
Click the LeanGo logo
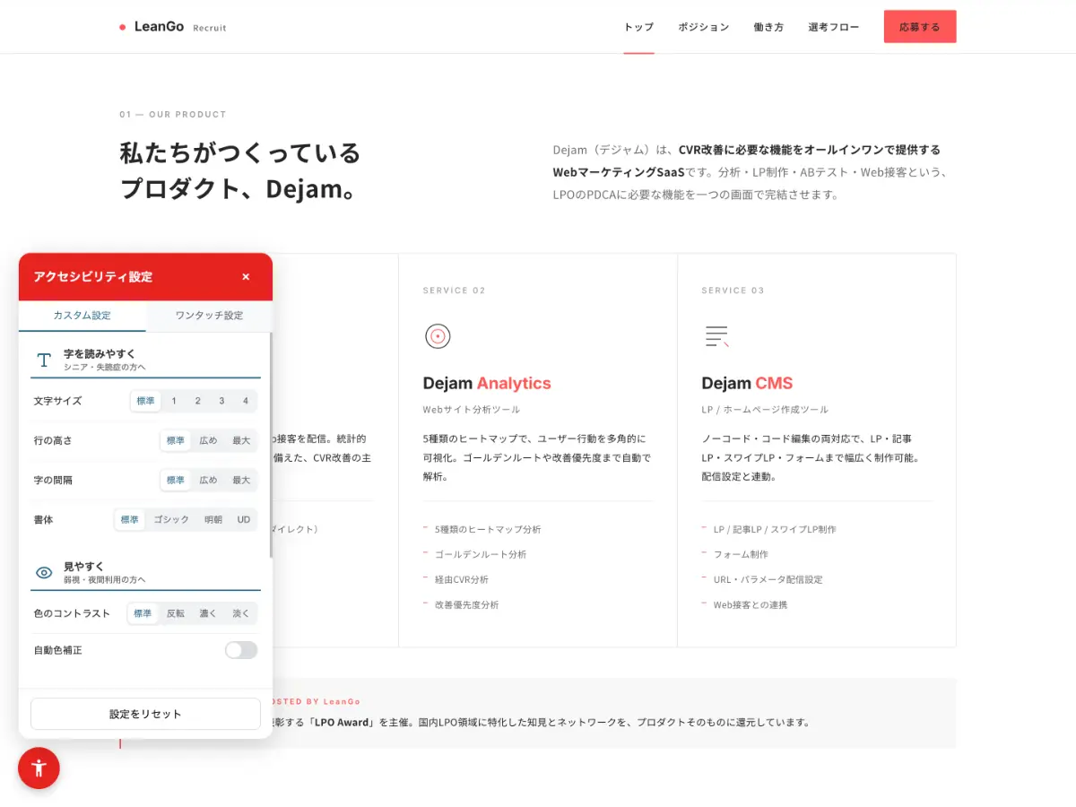coord(172,27)
